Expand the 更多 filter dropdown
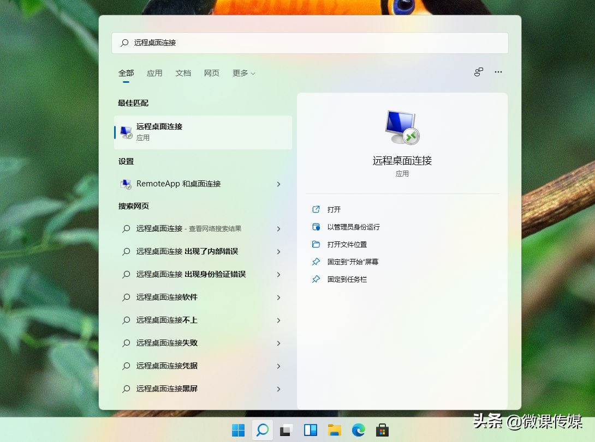The width and height of the screenshot is (595, 442). pyautogui.click(x=243, y=72)
